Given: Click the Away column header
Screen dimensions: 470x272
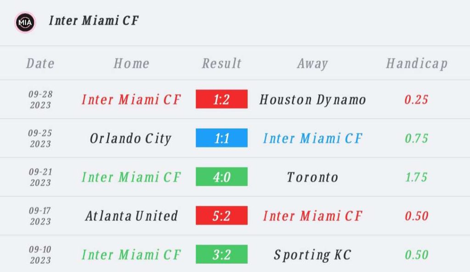Looking at the screenshot, I should tap(313, 63).
